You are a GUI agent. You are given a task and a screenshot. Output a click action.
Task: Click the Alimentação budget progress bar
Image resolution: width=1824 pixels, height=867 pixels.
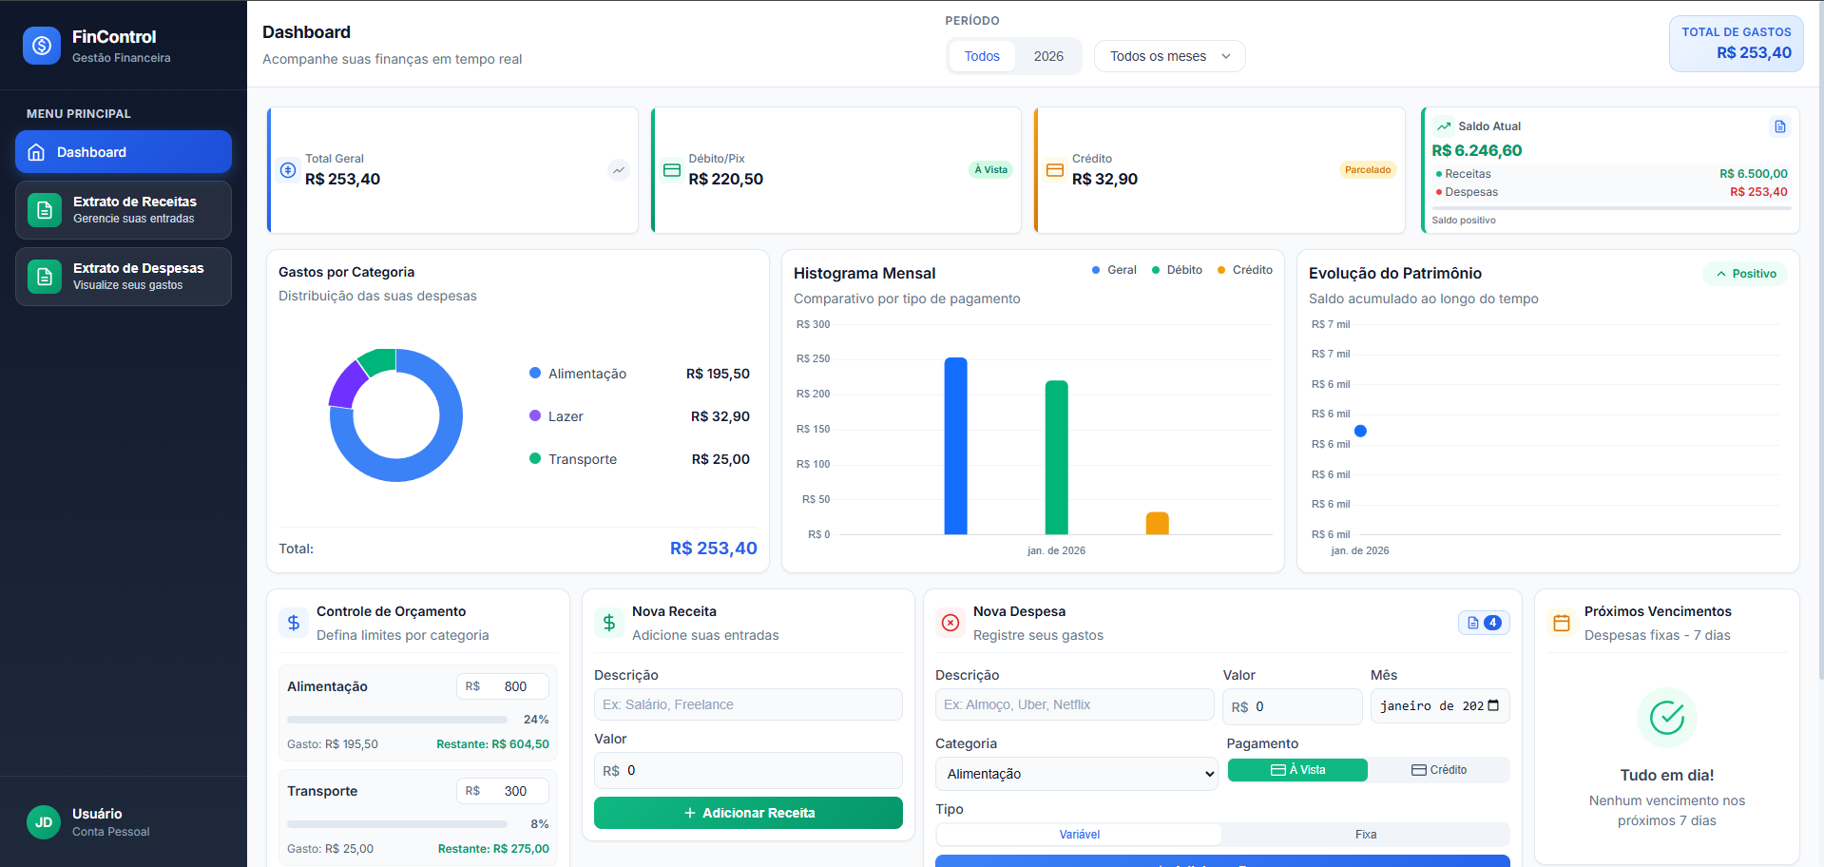(397, 720)
